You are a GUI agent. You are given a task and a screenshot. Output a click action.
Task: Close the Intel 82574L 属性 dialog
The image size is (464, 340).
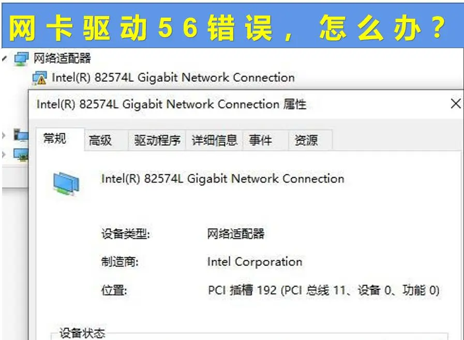(x=455, y=104)
